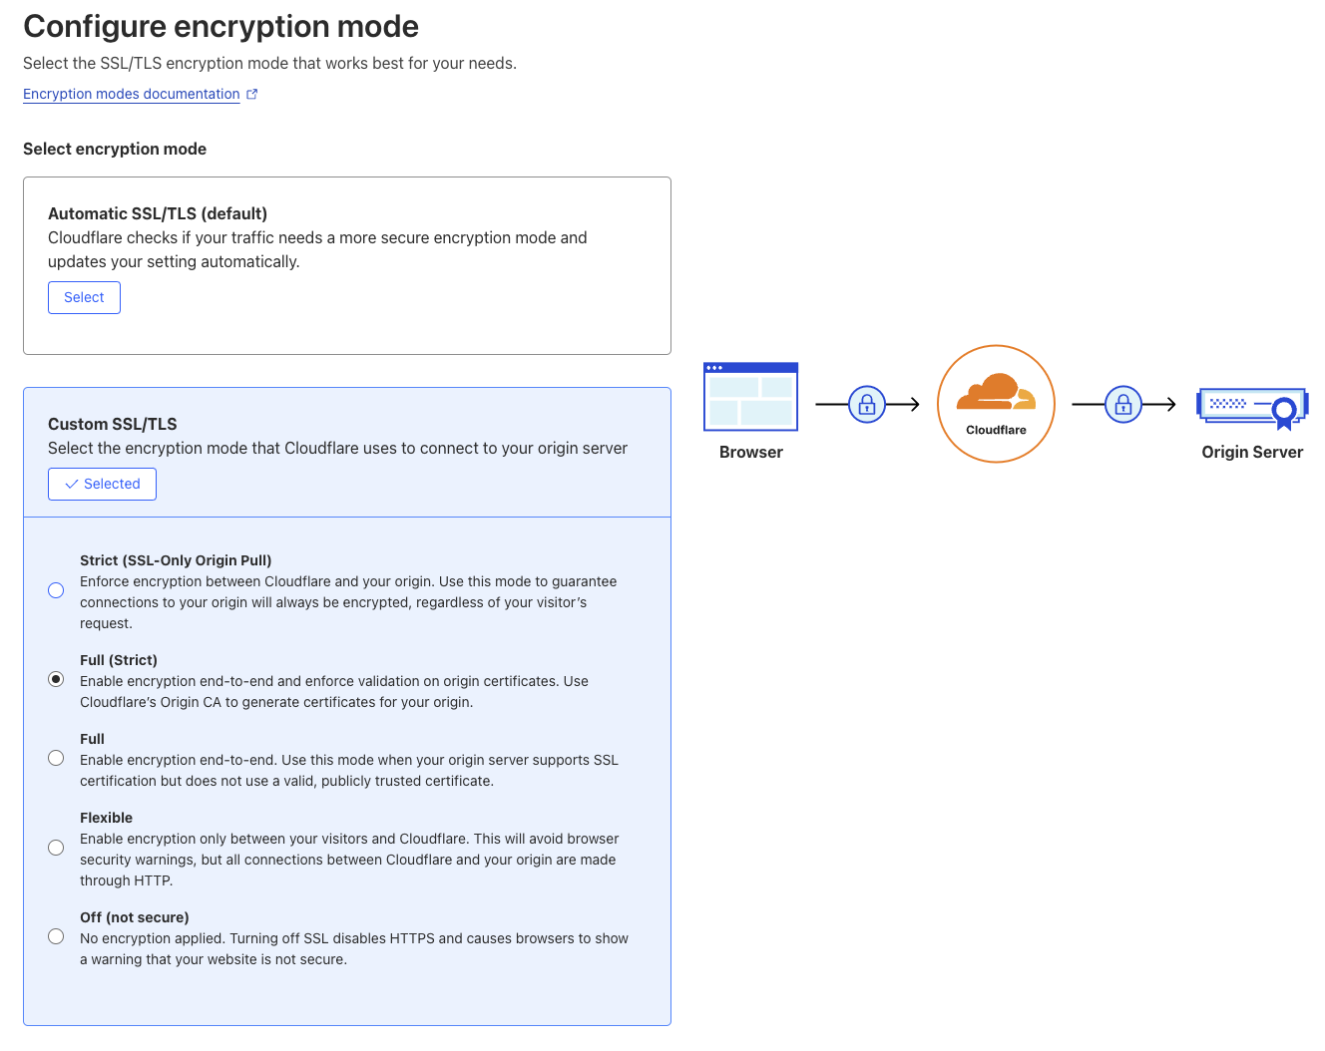Select the Full (Strict) radio button
The height and width of the screenshot is (1051, 1325).
[x=56, y=679]
